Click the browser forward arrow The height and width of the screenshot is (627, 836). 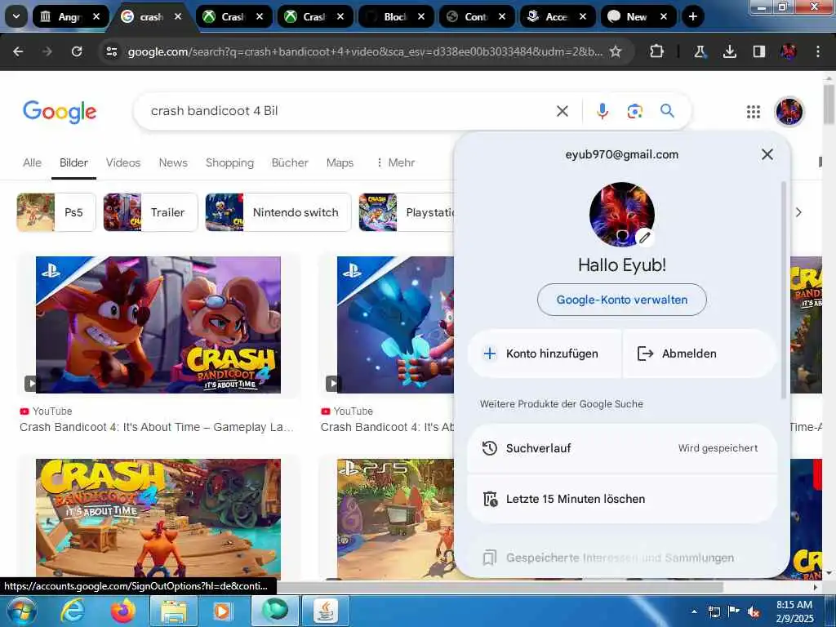[47, 51]
